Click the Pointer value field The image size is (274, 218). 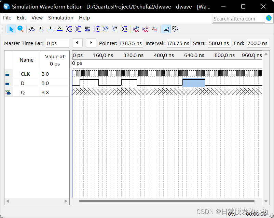click(x=131, y=43)
